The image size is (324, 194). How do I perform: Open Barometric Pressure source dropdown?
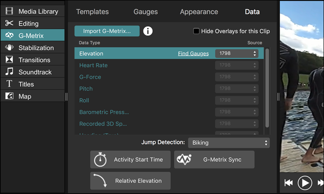[237, 112]
